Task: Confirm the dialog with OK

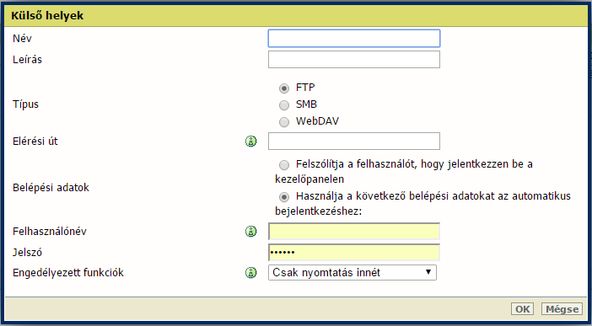Action: (x=522, y=309)
